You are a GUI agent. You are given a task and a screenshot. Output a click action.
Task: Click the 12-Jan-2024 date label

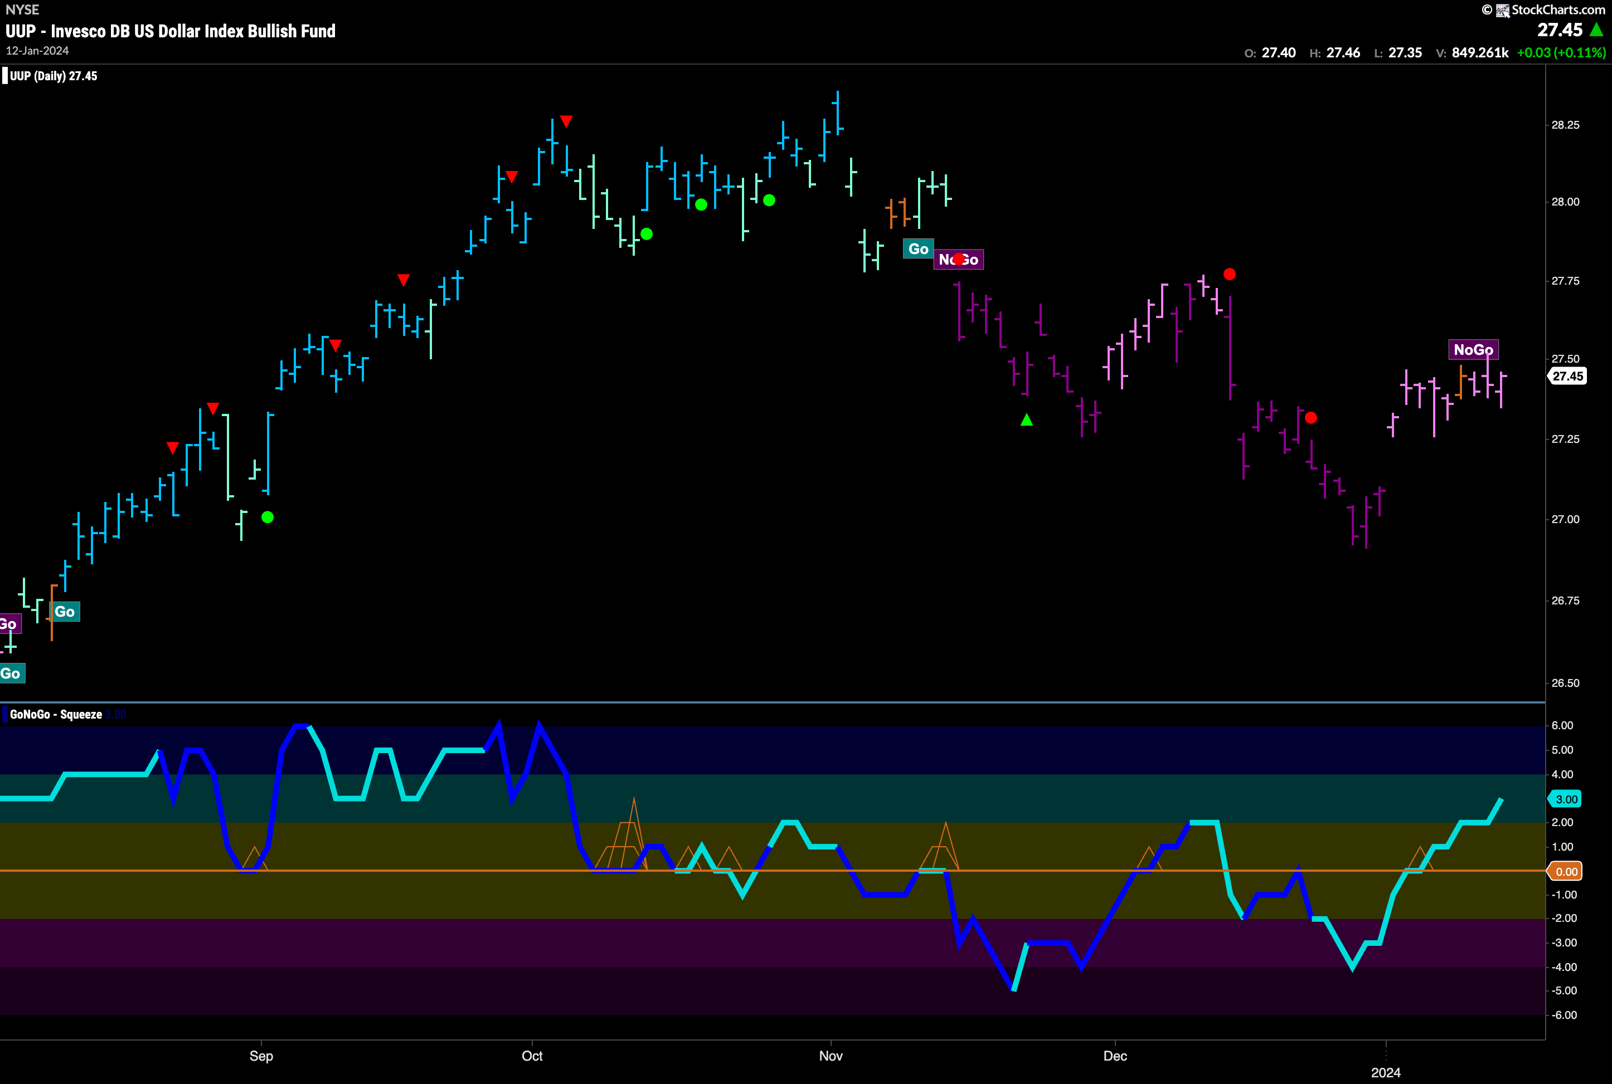coord(37,51)
